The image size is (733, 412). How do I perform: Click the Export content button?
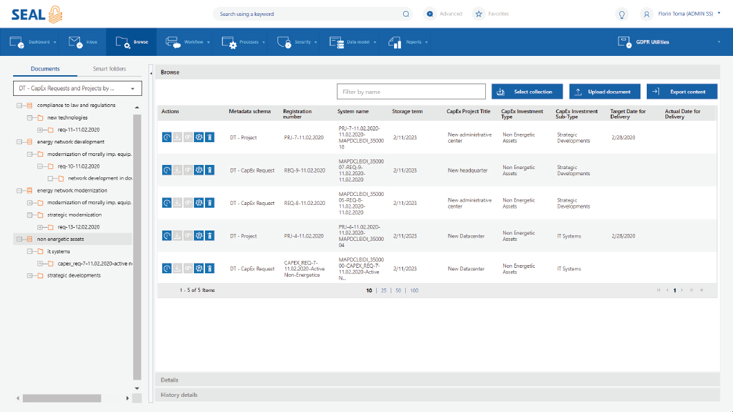(x=681, y=92)
